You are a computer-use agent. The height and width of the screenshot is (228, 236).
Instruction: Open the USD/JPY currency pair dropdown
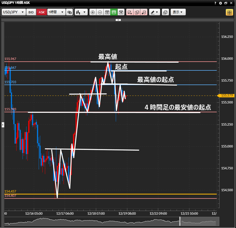[14, 12]
